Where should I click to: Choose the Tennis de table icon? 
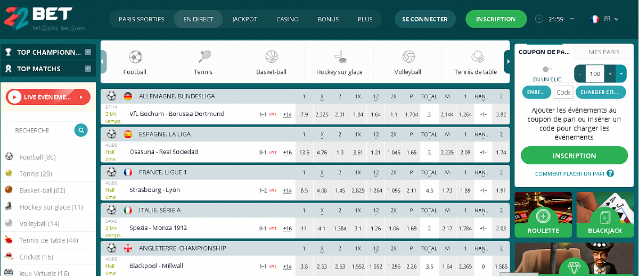coord(477,56)
